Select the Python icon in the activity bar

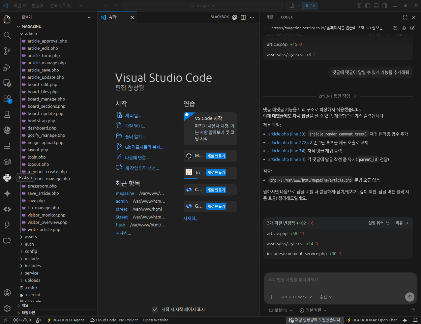(x=7, y=177)
